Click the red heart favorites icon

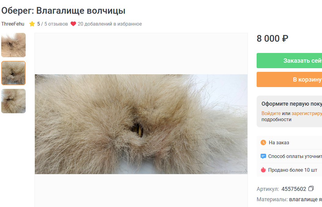(73, 24)
